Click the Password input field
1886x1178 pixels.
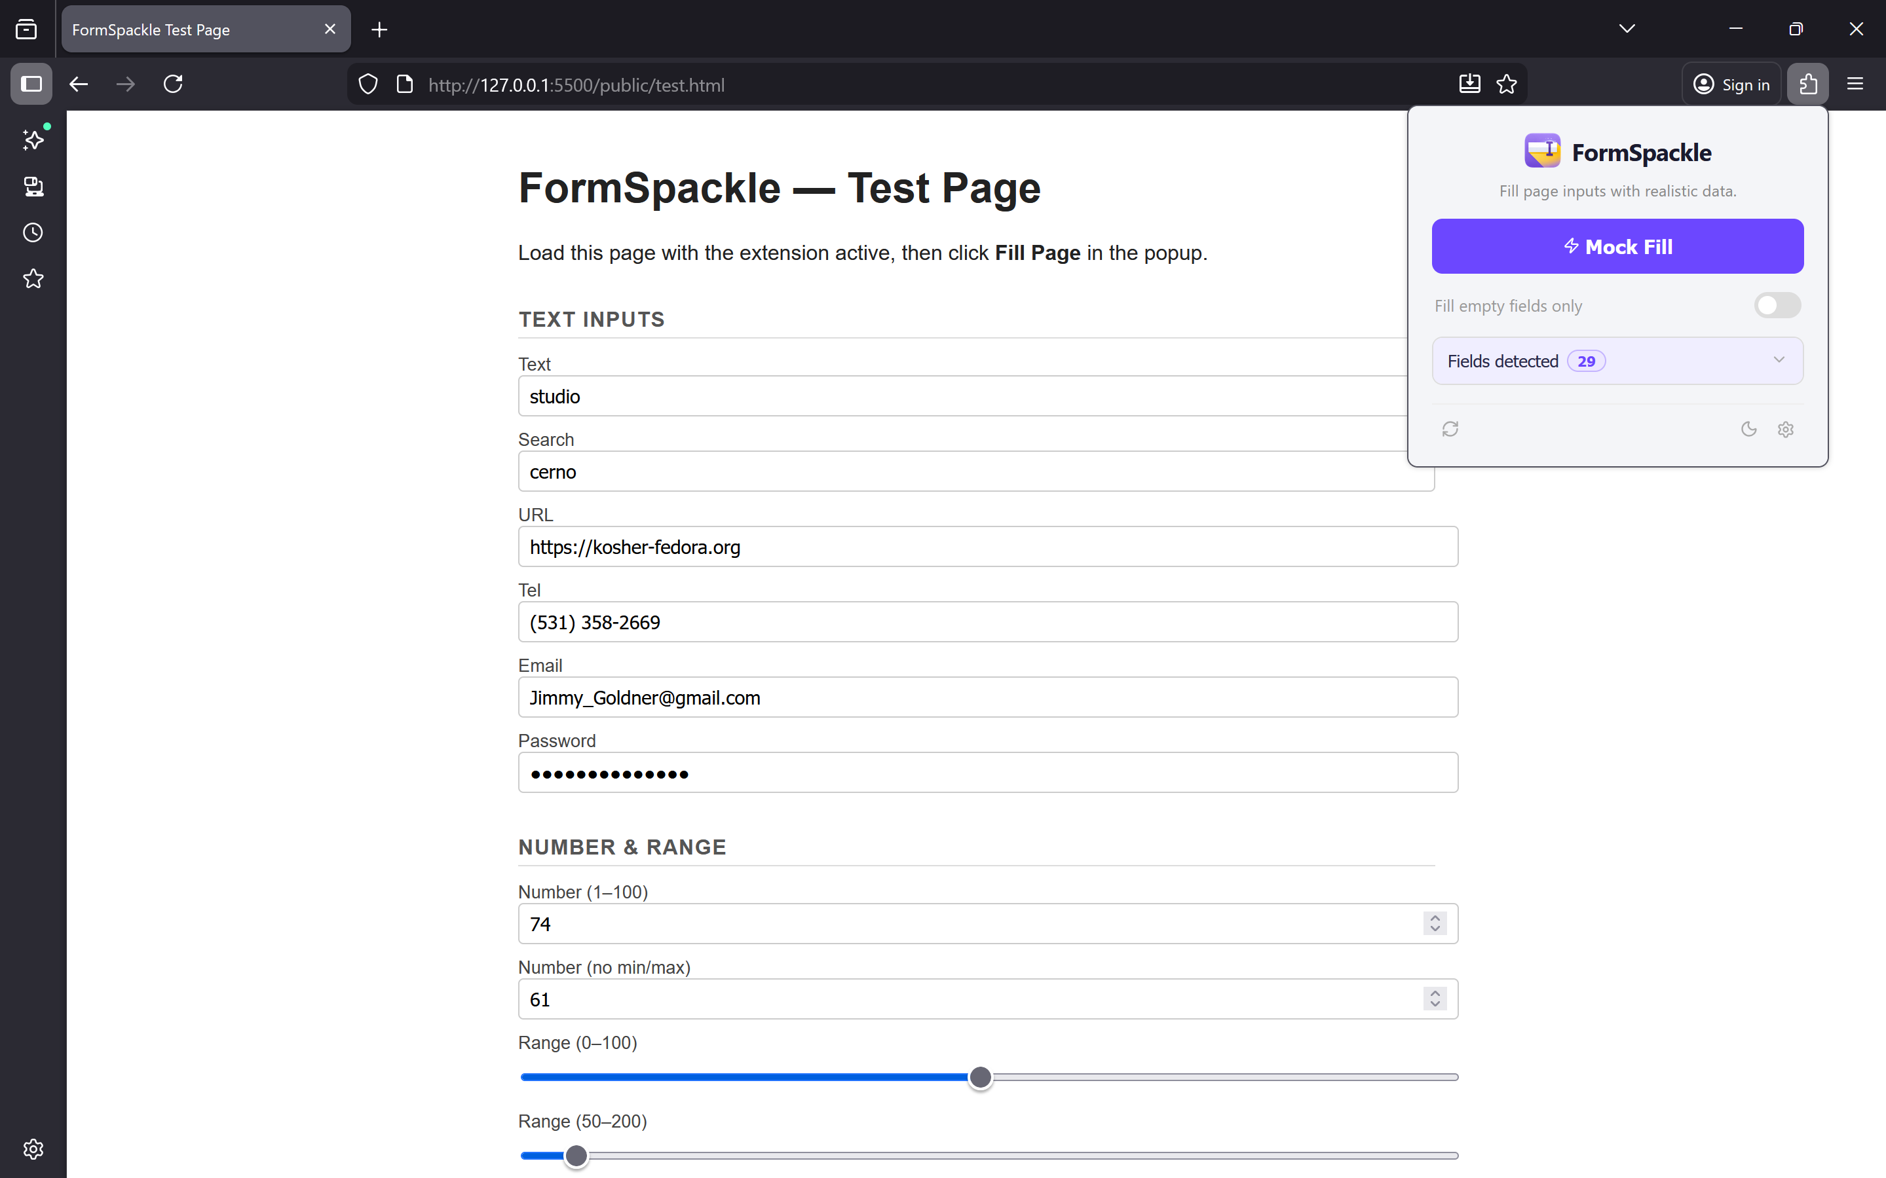coord(987,772)
